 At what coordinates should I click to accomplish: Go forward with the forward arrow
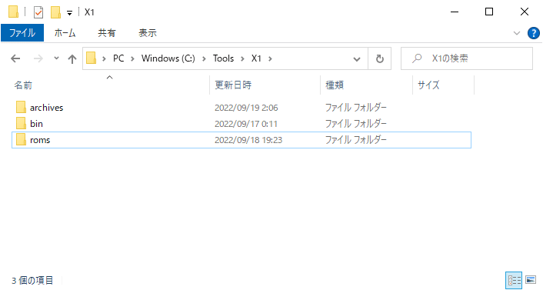38,58
